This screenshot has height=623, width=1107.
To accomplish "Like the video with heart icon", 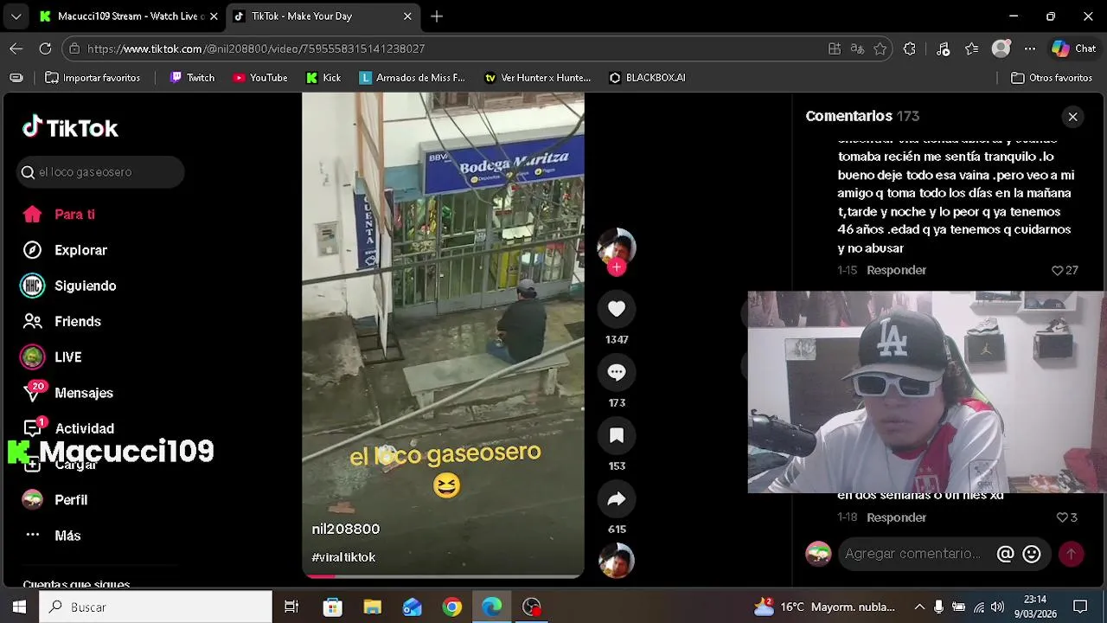I will click(617, 309).
